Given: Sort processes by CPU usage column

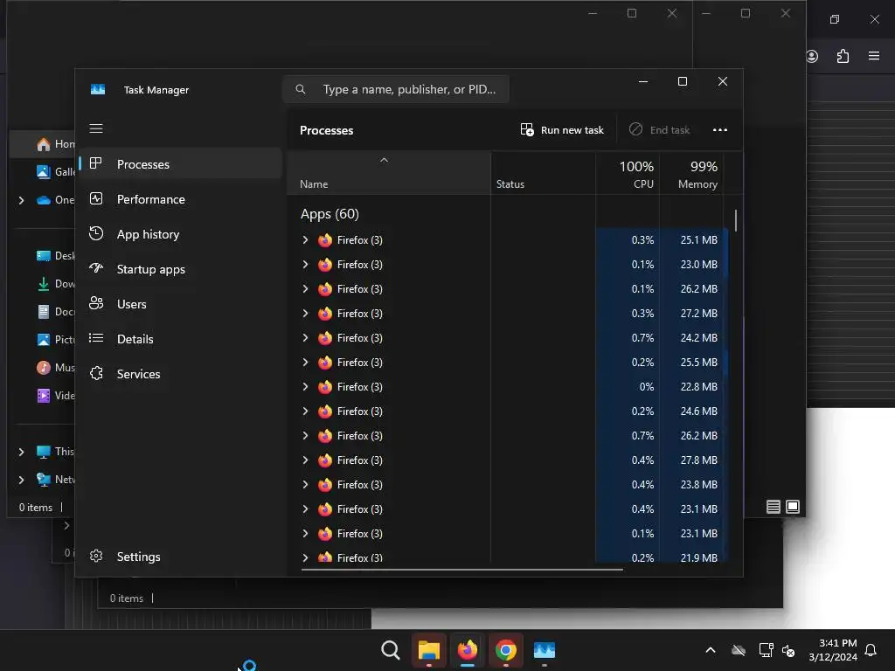Looking at the screenshot, I should point(628,174).
